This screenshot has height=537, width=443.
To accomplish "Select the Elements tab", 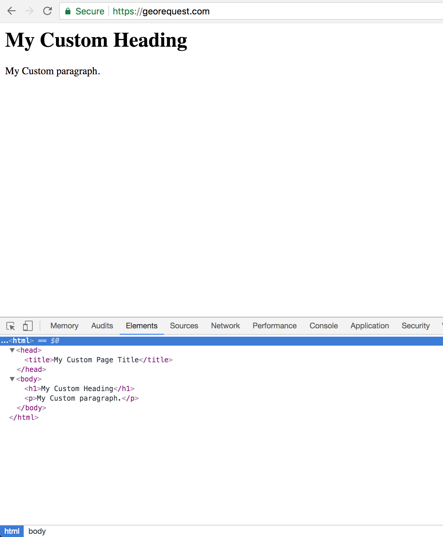I will 142,326.
